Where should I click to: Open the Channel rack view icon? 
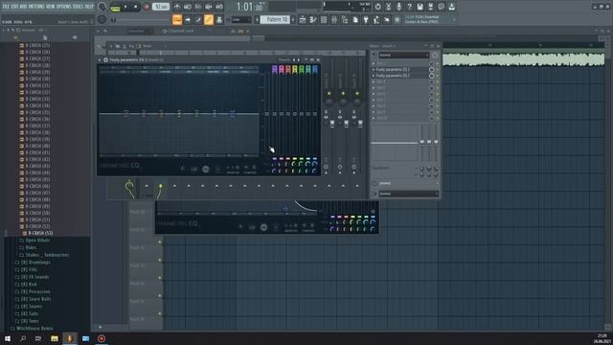point(324,19)
